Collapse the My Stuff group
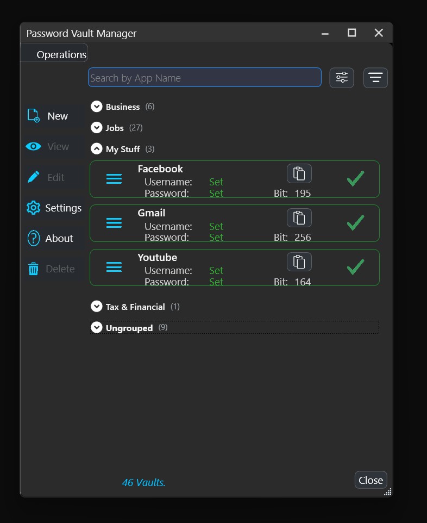Viewport: 427px width, 523px height. [97, 149]
